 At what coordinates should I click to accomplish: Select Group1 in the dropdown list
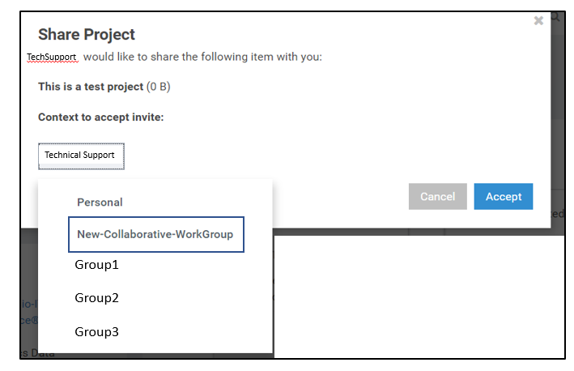97,265
